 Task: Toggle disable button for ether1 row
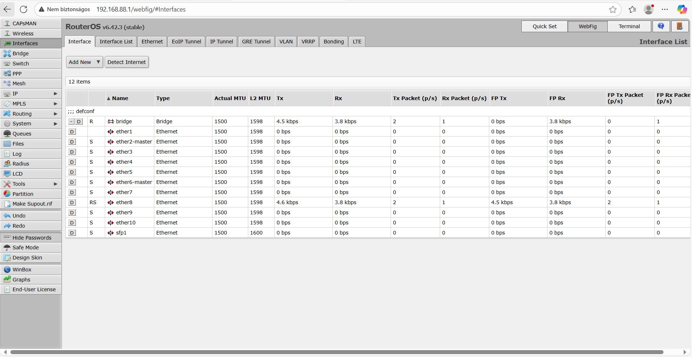[x=72, y=132]
